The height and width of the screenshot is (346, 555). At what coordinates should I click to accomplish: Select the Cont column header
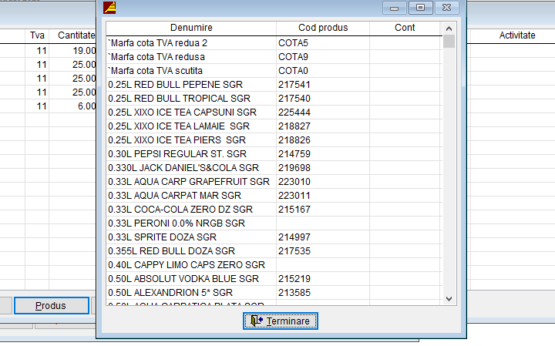click(x=405, y=28)
